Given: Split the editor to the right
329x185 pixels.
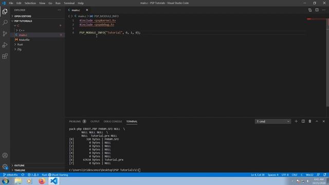Looking at the screenshot, I should coord(317,10).
